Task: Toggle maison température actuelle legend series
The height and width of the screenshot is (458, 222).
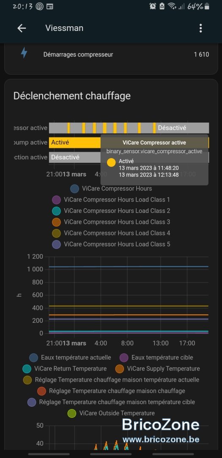Action: point(111,380)
